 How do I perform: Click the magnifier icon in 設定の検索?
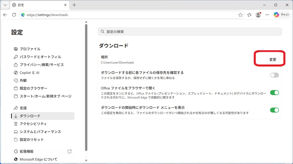(103, 31)
